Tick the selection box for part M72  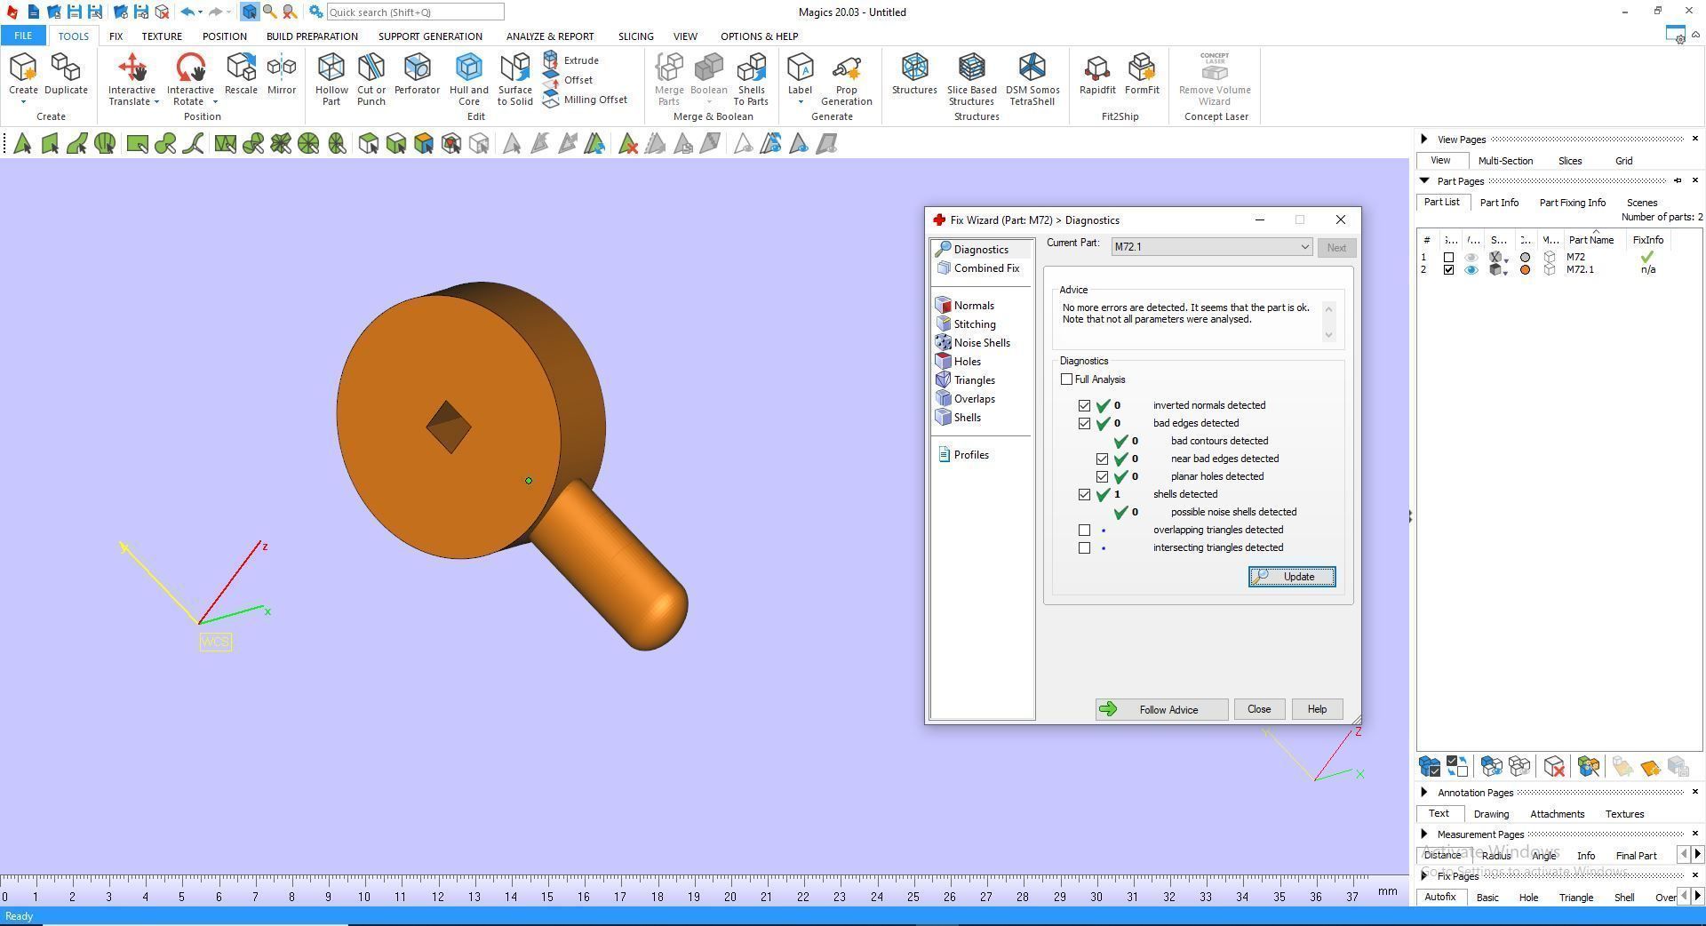1448,258
